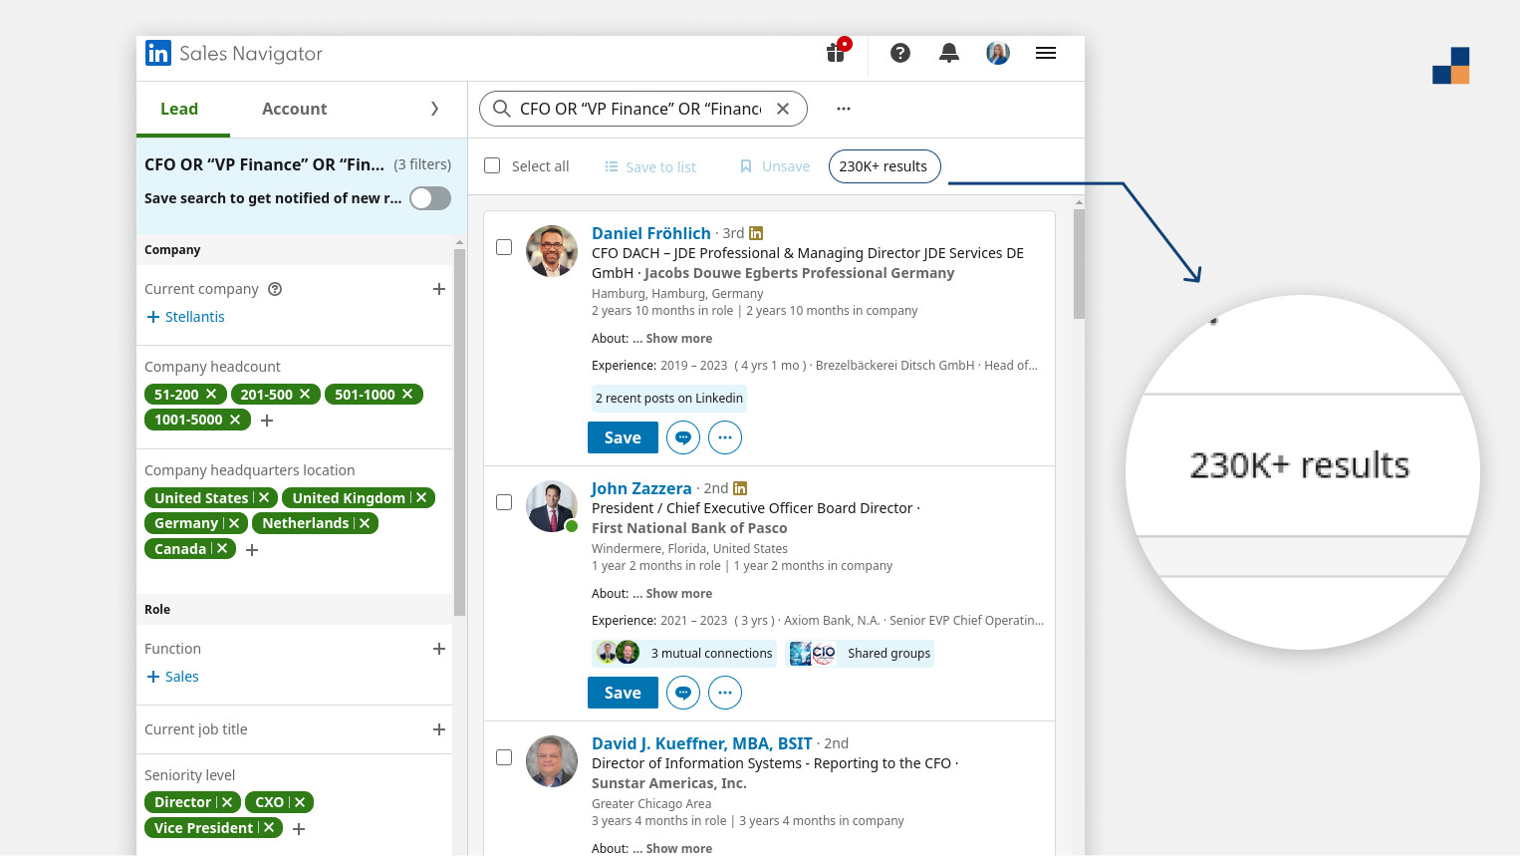The image size is (1520, 856).
Task: Check the Select all checkbox
Action: pyautogui.click(x=492, y=166)
